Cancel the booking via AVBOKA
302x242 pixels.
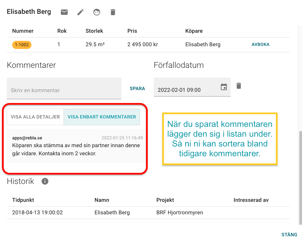[x=260, y=44]
